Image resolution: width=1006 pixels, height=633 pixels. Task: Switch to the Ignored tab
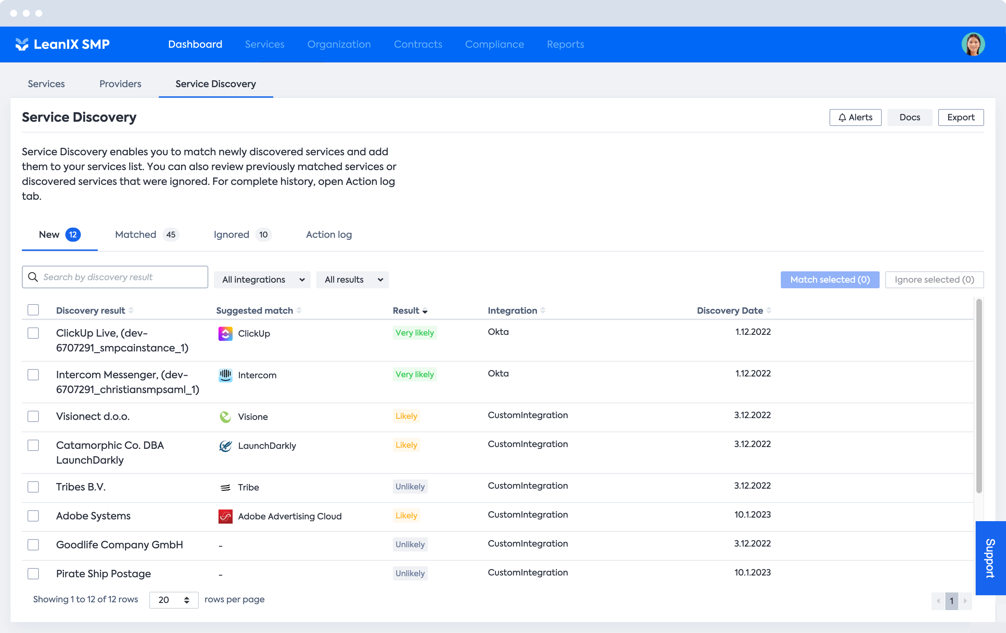point(242,235)
